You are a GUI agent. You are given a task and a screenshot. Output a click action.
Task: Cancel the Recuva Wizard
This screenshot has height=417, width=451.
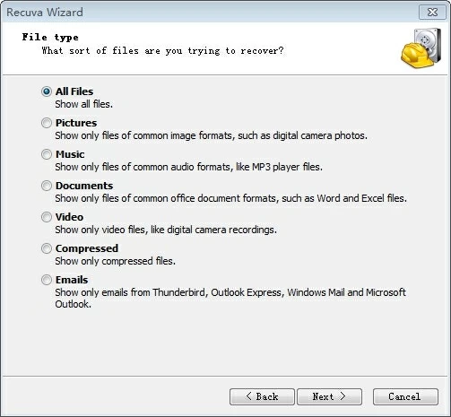[x=405, y=396]
